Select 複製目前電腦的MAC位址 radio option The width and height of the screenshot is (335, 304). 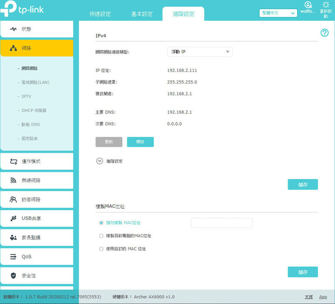coord(101,236)
